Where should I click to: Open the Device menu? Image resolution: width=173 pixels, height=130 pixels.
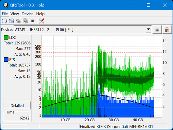(x=28, y=14)
